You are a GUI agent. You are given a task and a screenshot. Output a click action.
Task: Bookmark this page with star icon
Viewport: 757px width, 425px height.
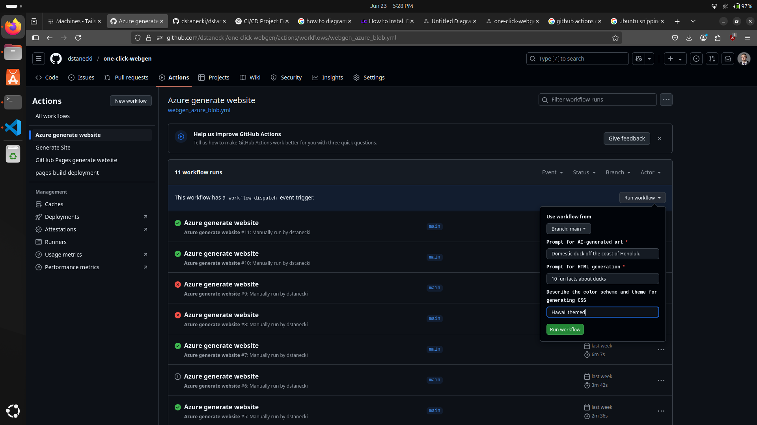click(615, 38)
